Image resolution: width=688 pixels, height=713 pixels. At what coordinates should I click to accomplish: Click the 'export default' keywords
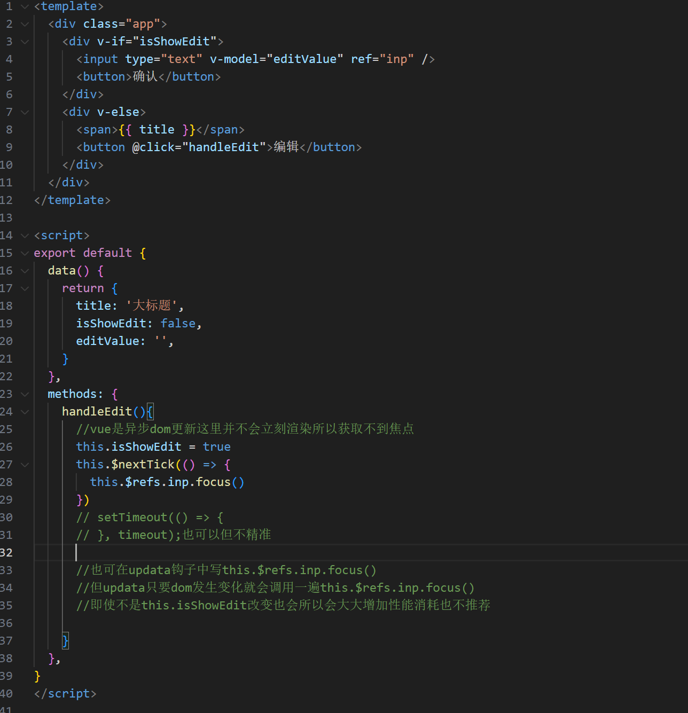83,253
